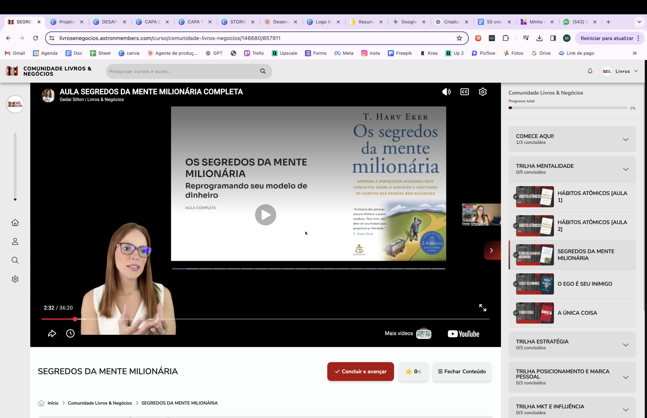Go to the next lesson with the red arrow
Image resolution: width=647 pixels, height=418 pixels.
pos(492,250)
